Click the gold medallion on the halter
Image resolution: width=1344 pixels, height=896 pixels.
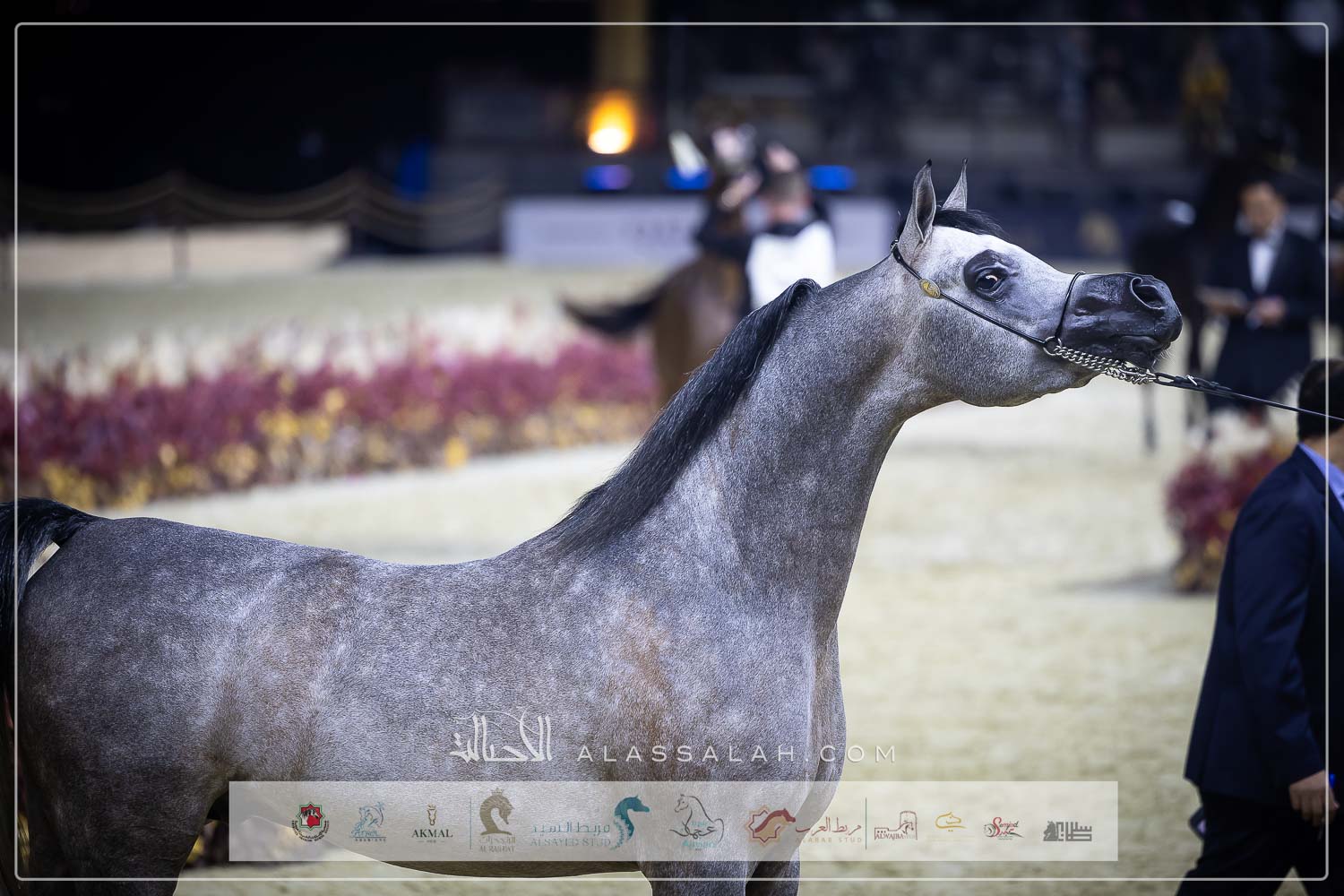coord(931,289)
